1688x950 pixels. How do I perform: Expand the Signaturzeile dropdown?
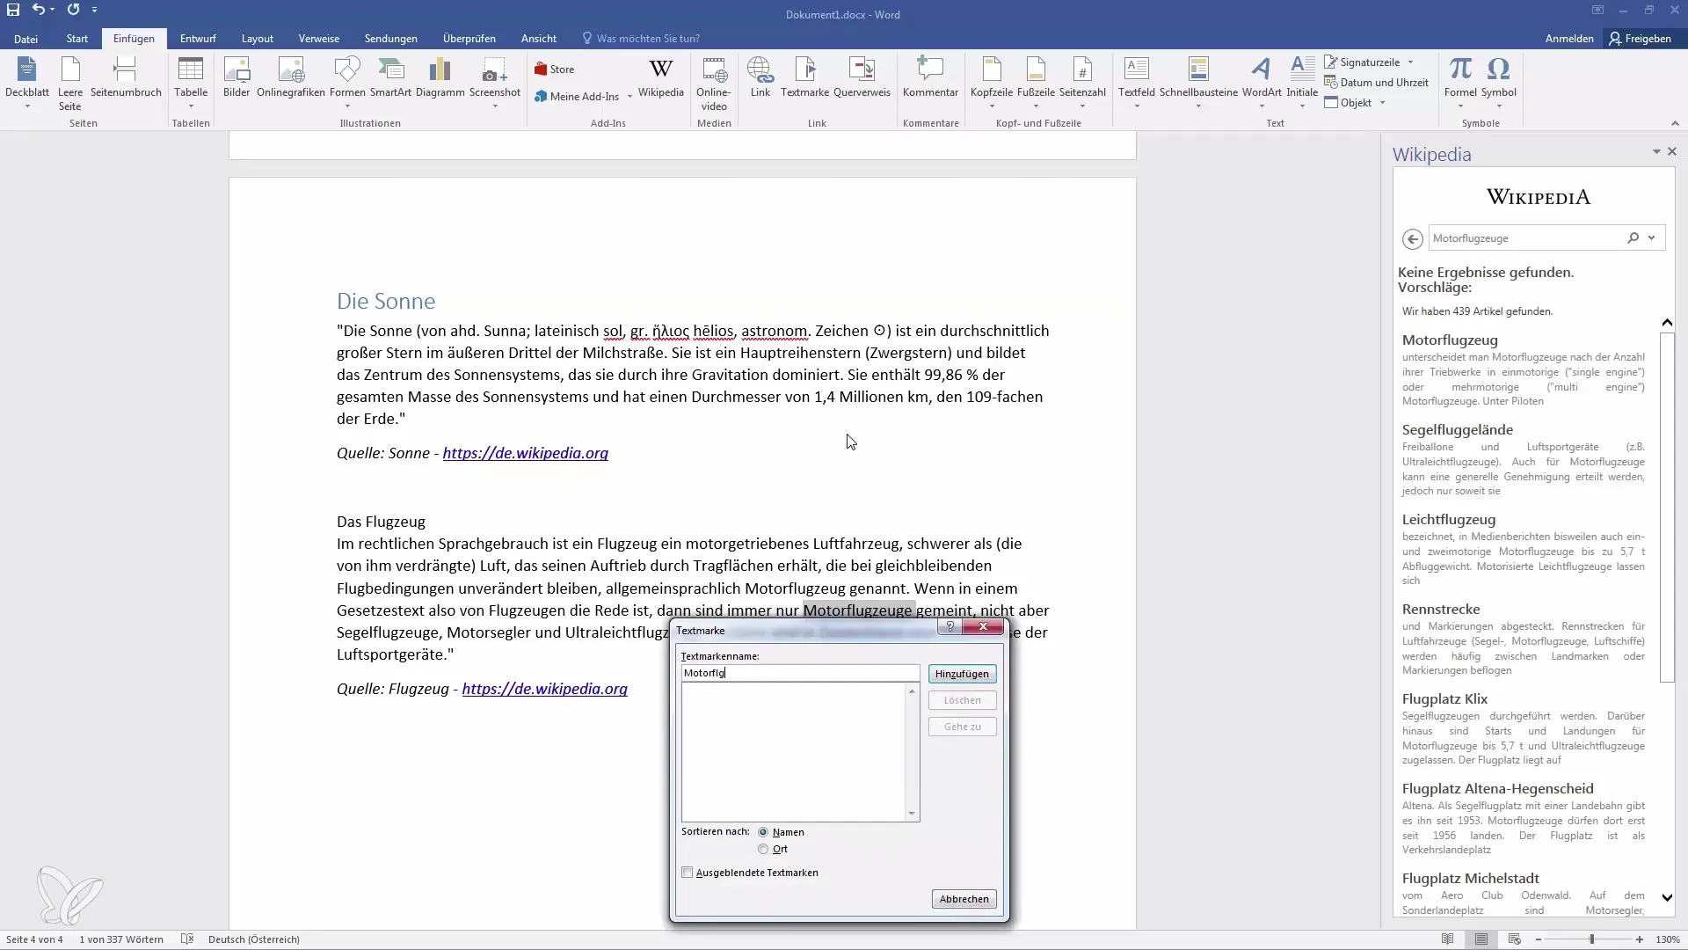point(1410,62)
